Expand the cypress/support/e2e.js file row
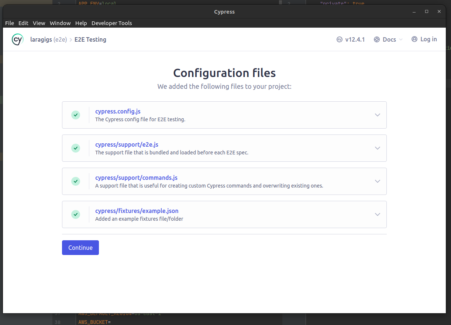This screenshot has height=325, width=451. pyautogui.click(x=377, y=148)
